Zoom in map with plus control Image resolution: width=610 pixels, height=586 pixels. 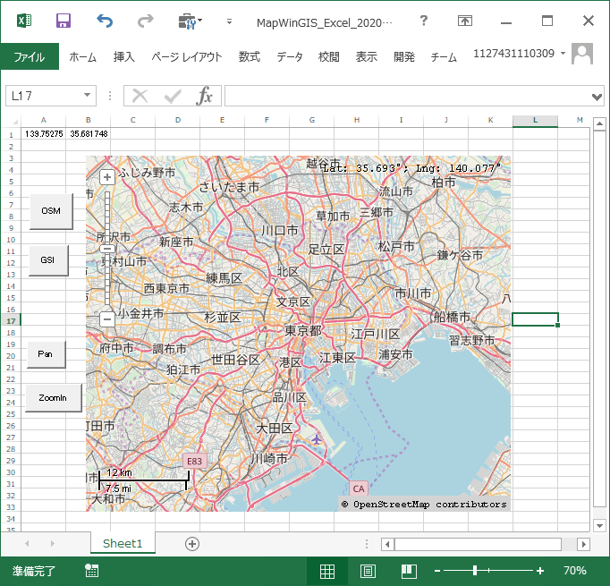tap(107, 178)
